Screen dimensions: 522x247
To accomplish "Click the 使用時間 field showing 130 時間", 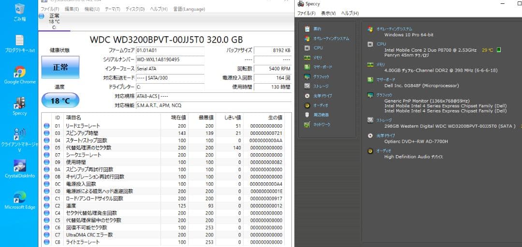I will pyautogui.click(x=273, y=87).
